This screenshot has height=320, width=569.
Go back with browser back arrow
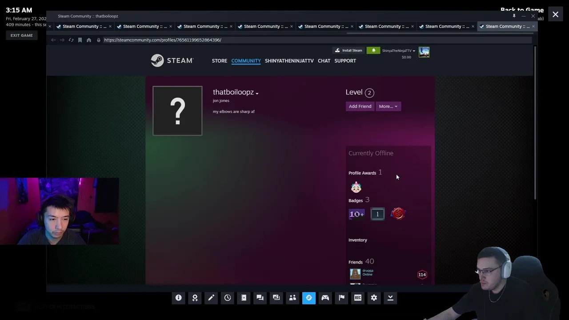point(53,40)
